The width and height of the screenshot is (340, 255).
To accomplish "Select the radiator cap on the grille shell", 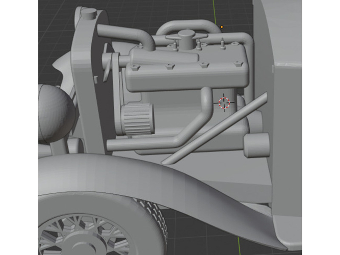I will (89, 13).
